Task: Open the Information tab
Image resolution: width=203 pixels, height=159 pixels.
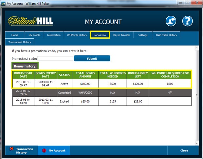Action: click(x=54, y=35)
